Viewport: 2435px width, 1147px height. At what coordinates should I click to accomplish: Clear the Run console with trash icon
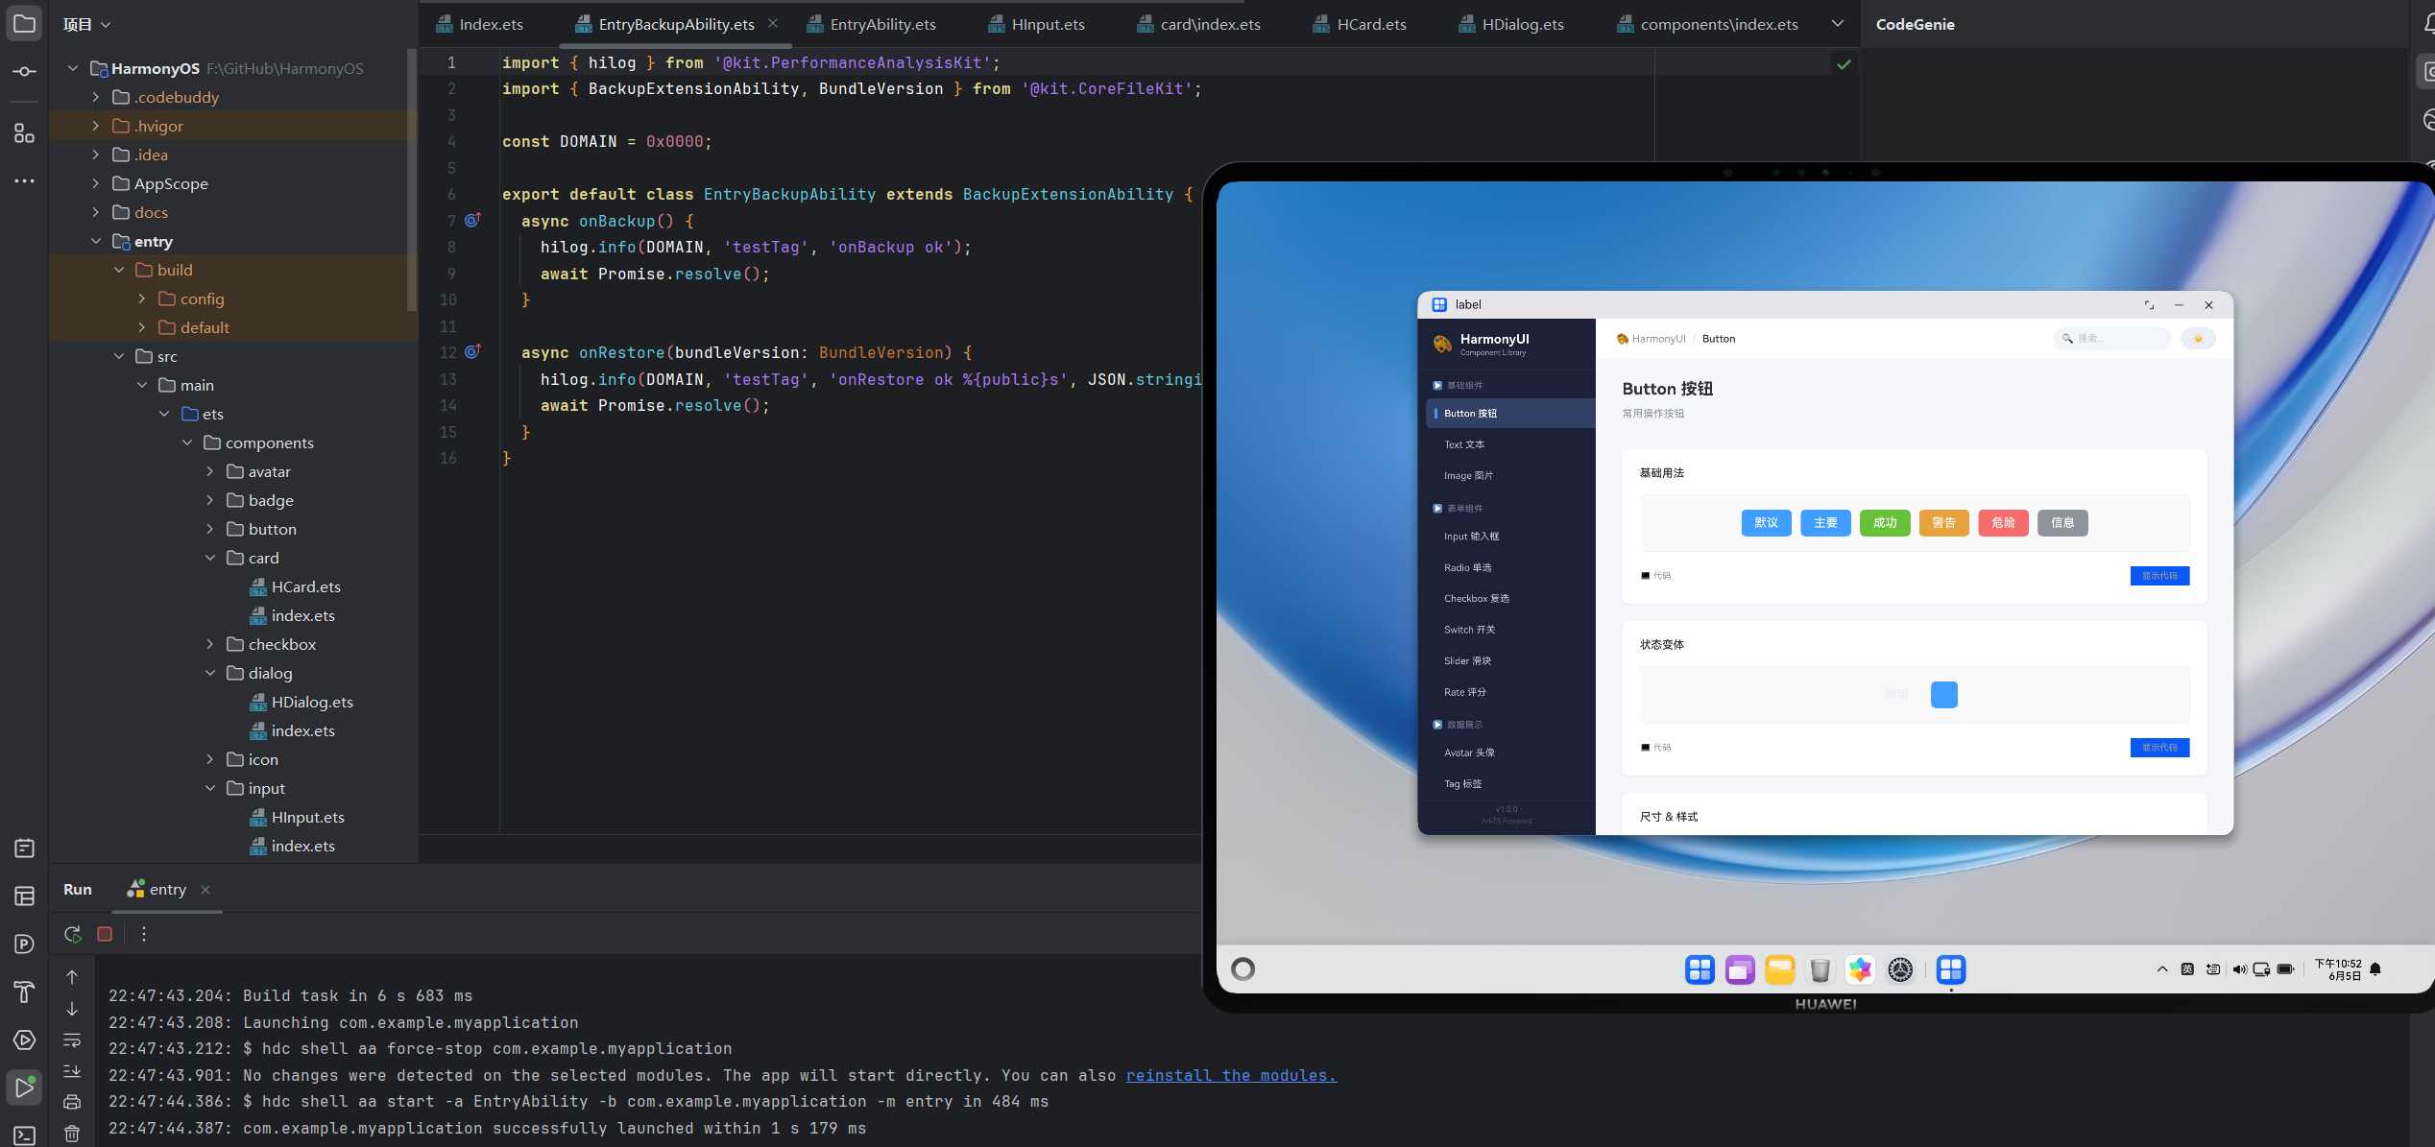pyautogui.click(x=72, y=1134)
